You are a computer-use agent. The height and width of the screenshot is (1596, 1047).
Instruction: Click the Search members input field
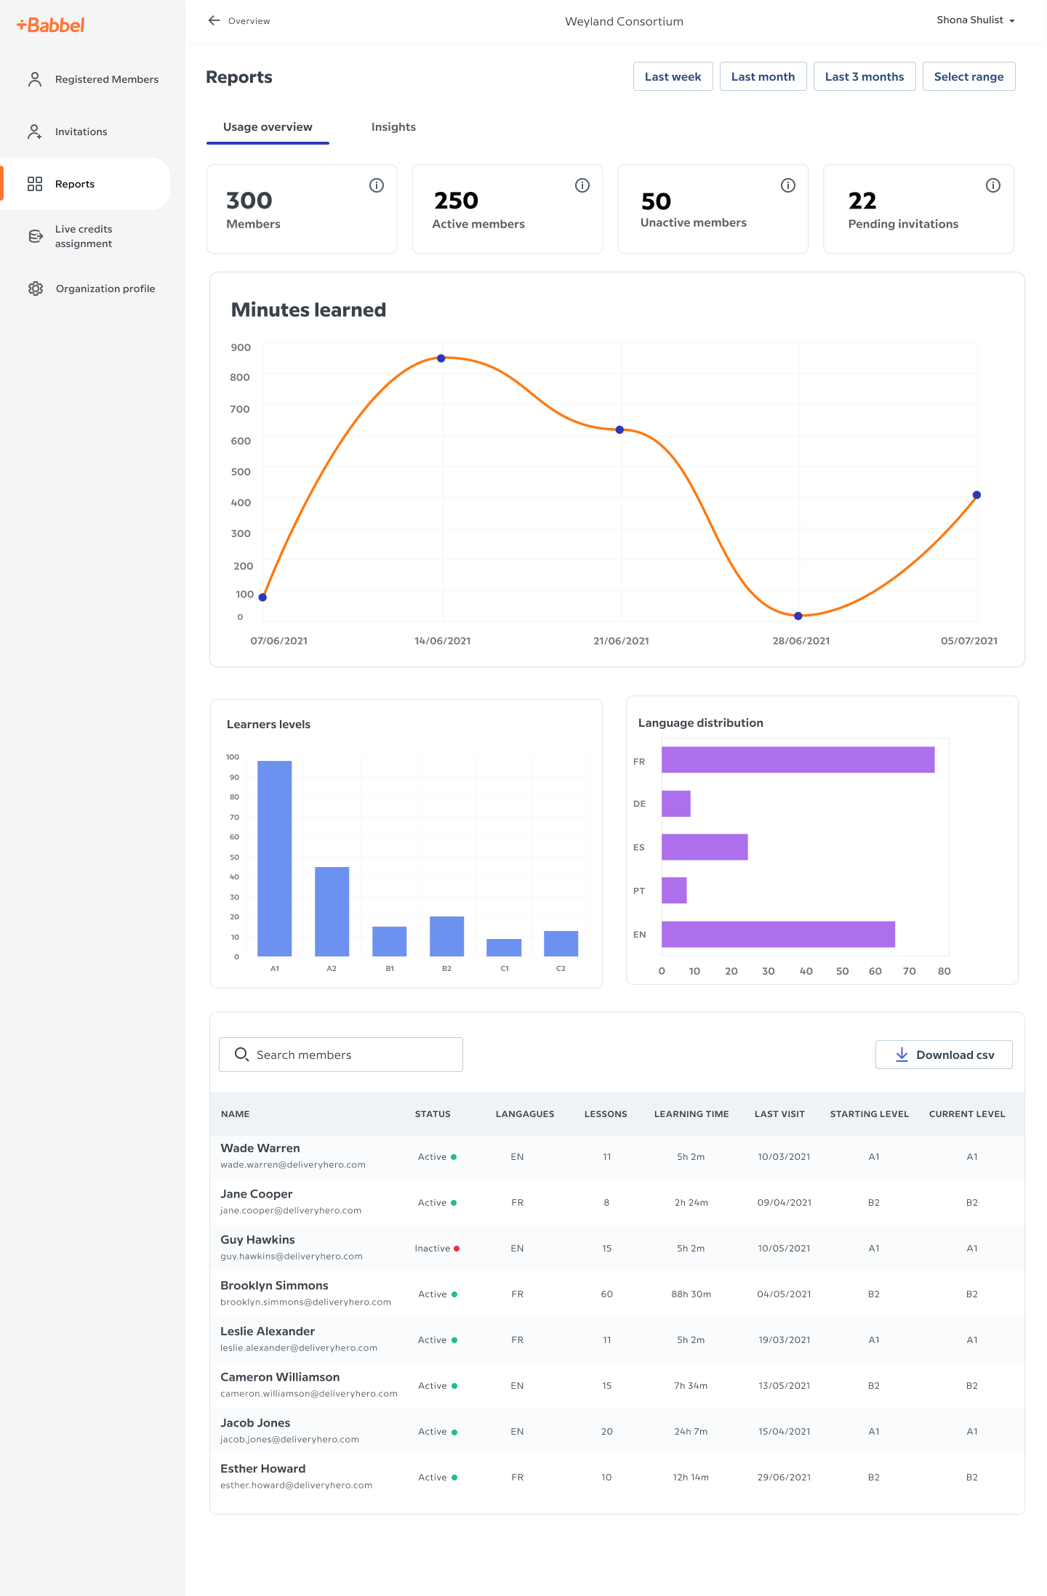coord(341,1055)
